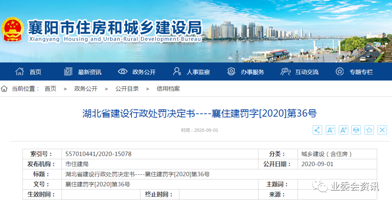392x204 pixels.
Task: Open 办事服务 navigation menu
Action: point(253,72)
